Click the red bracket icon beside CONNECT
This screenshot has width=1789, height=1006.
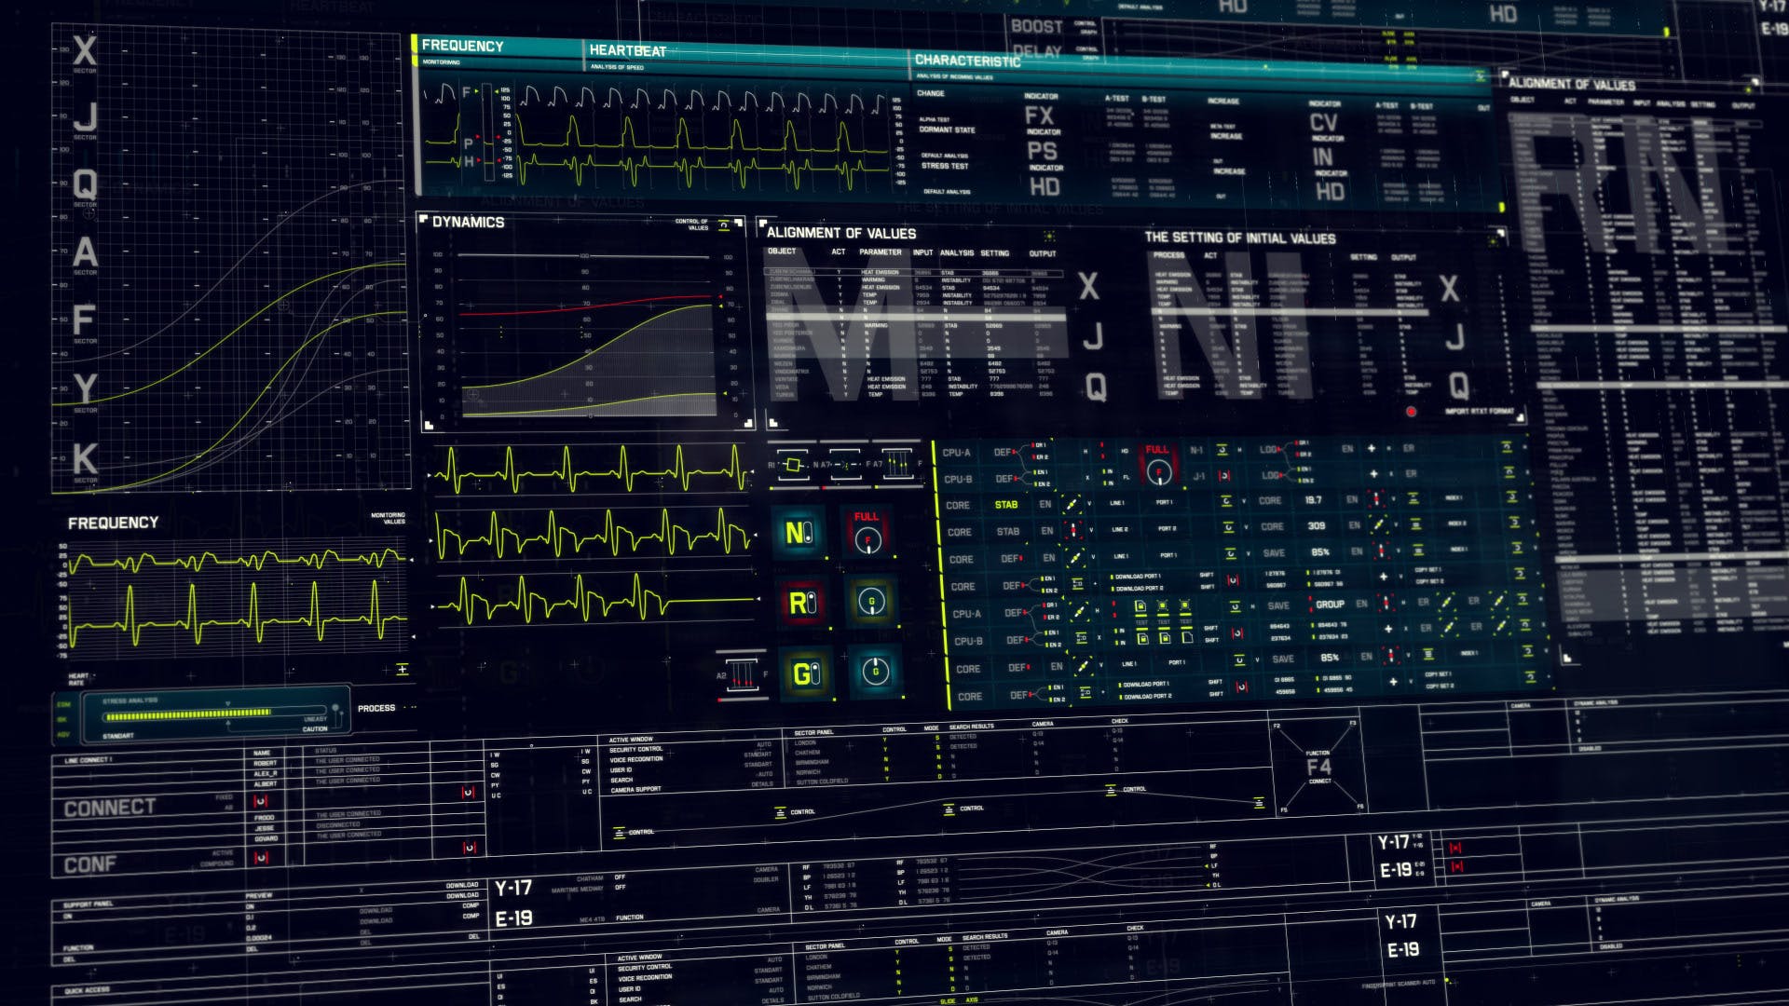tap(261, 801)
